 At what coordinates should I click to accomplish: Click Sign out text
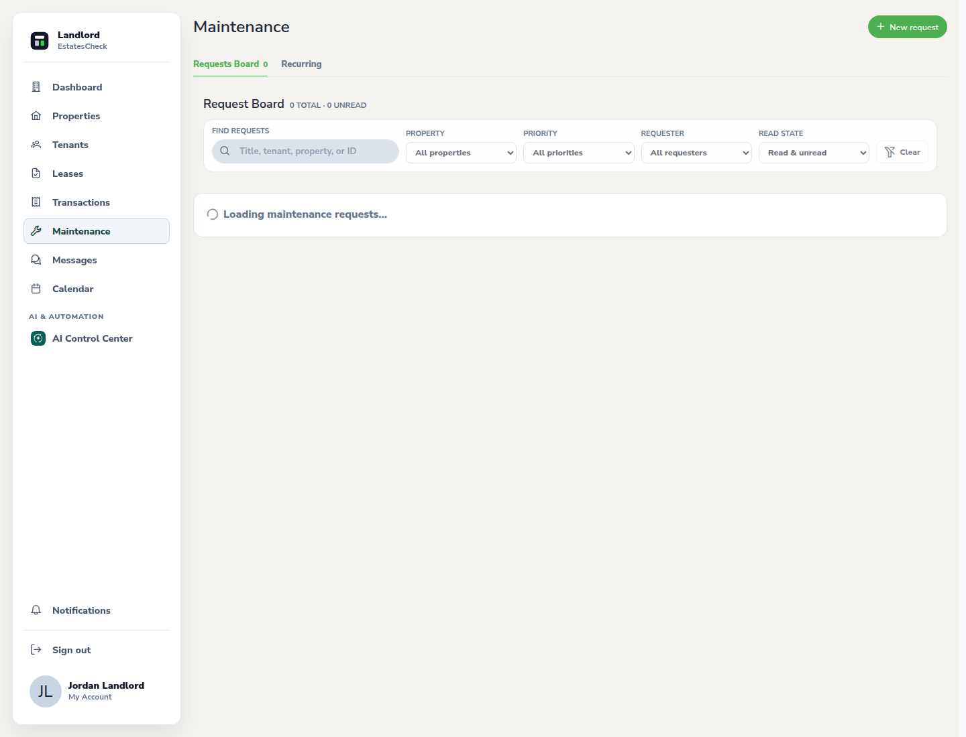click(71, 650)
